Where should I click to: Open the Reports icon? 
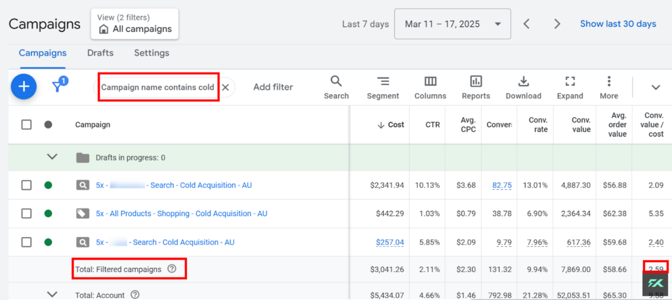(x=476, y=87)
